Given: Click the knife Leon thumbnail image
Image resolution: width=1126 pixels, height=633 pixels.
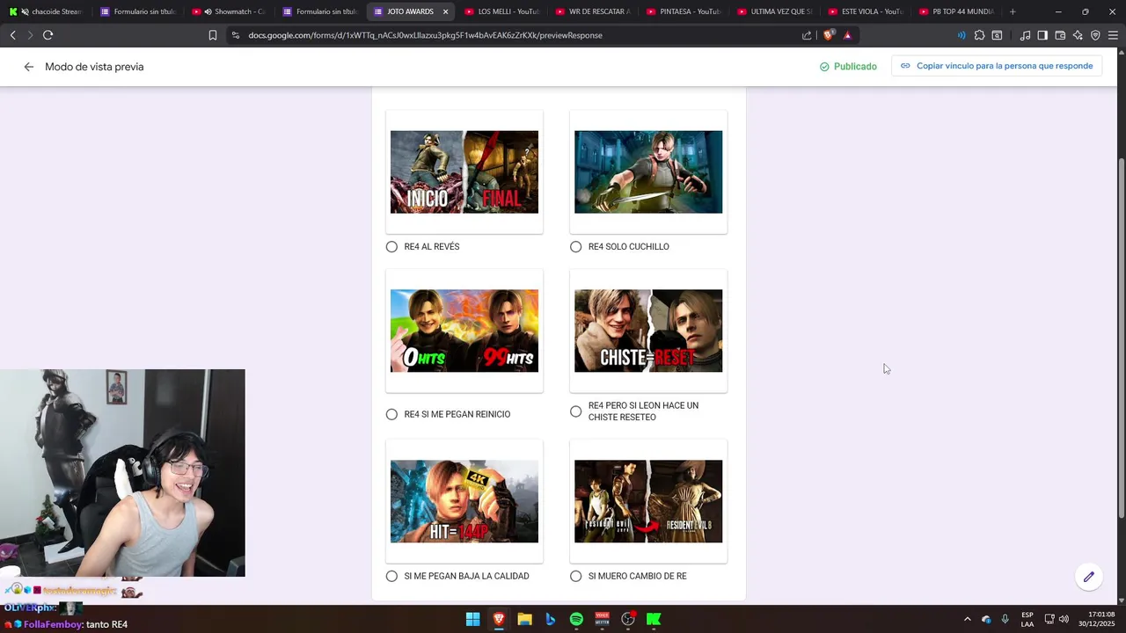Looking at the screenshot, I should [648, 172].
